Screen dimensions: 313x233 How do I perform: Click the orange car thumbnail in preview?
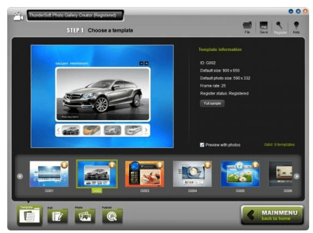point(91,130)
